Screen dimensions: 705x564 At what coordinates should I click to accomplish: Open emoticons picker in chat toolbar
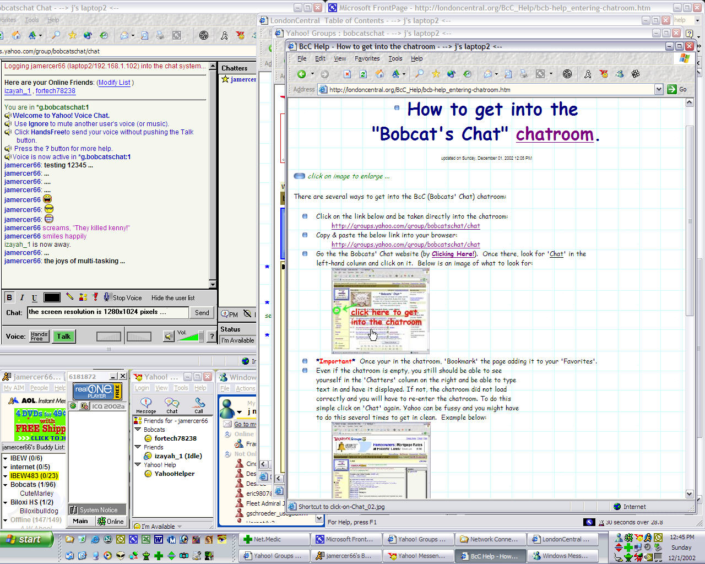click(83, 297)
